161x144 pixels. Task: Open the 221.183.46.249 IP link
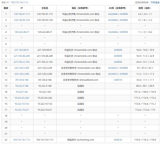click(x=22, y=56)
